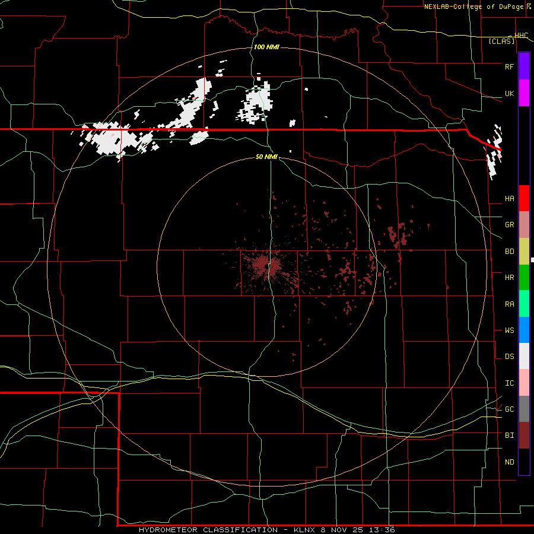This screenshot has width=534, height=534.
Task: Click the 'WS' legend label text
Action: 509,330
